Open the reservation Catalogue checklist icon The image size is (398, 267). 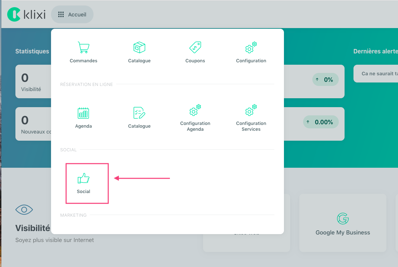click(x=139, y=113)
